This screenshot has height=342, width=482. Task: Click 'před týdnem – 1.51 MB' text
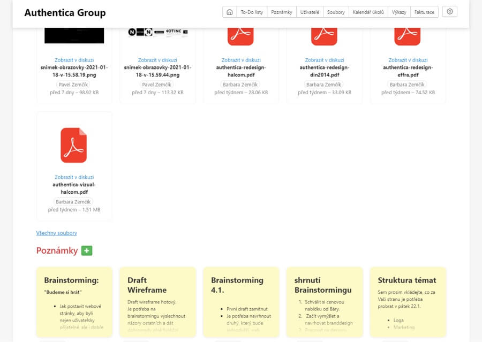coord(74,210)
